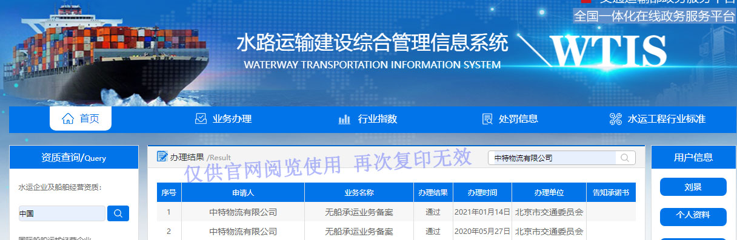
Task: Click the date 2021年01月14日
Action: click(x=482, y=212)
